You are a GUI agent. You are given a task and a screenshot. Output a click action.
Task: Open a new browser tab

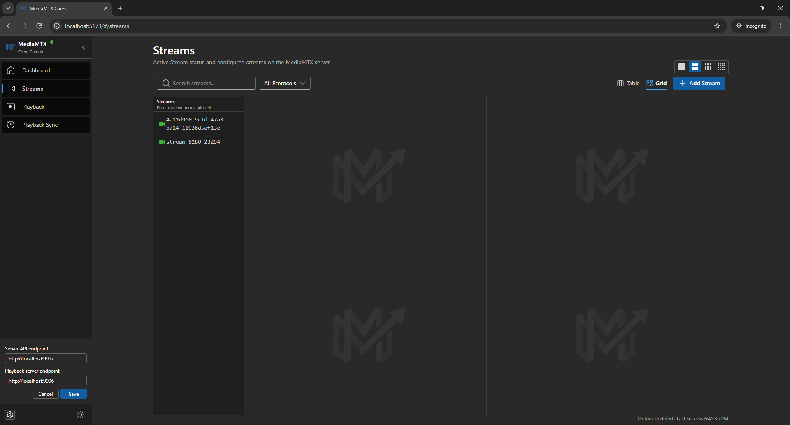(x=120, y=8)
